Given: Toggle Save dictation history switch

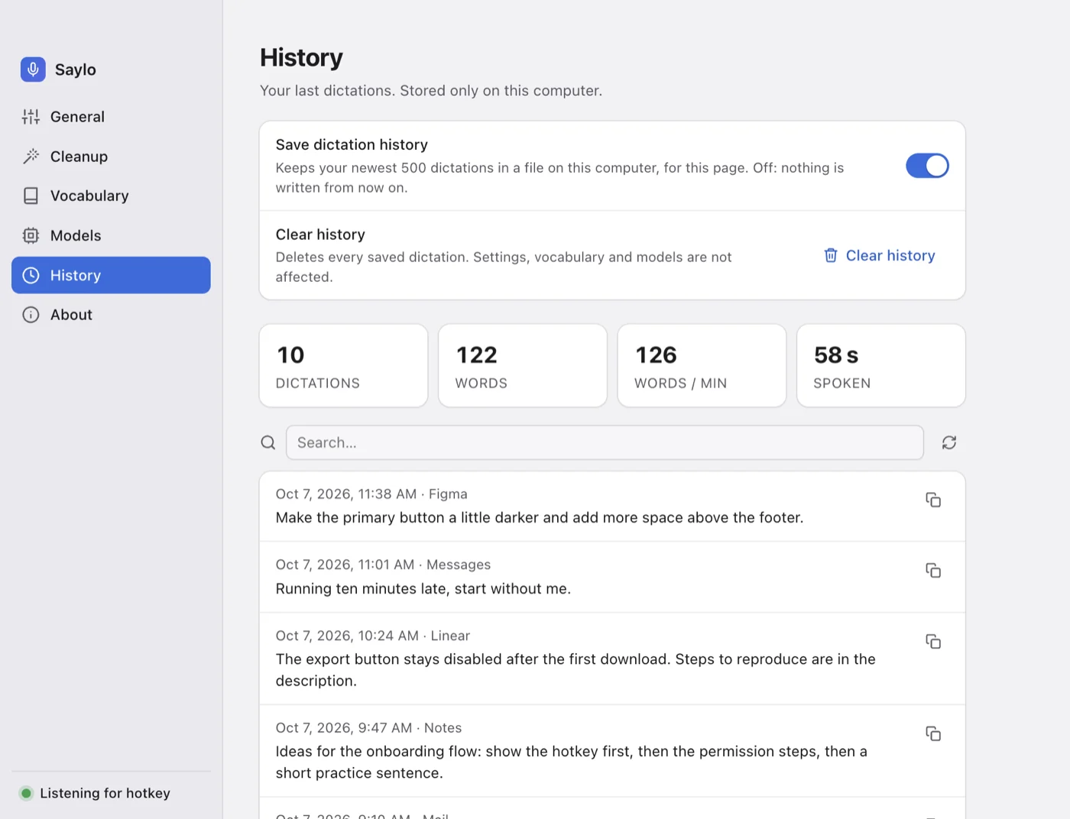Looking at the screenshot, I should pyautogui.click(x=927, y=166).
